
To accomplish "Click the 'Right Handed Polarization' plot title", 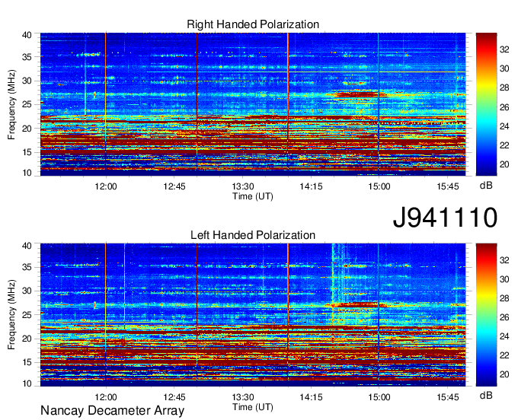I will click(x=253, y=24).
